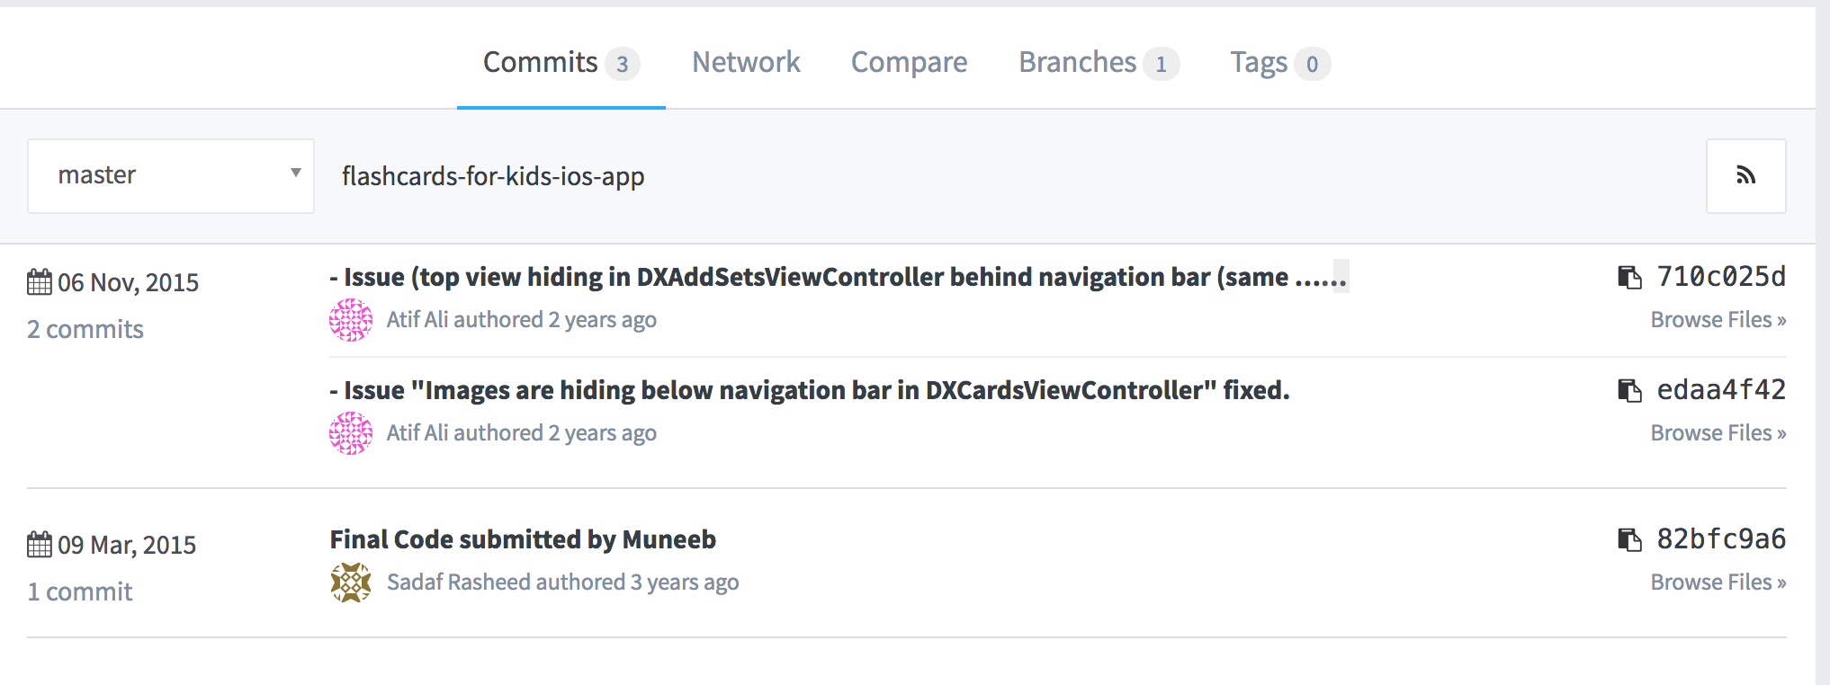Image resolution: width=1830 pixels, height=685 pixels.
Task: Click Sadaf Rasheed's avatar icon
Action: (x=351, y=583)
